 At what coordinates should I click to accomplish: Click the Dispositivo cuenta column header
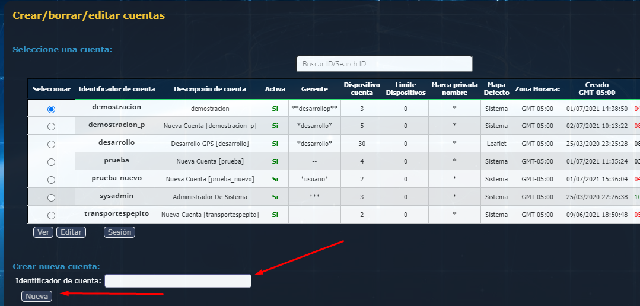362,89
